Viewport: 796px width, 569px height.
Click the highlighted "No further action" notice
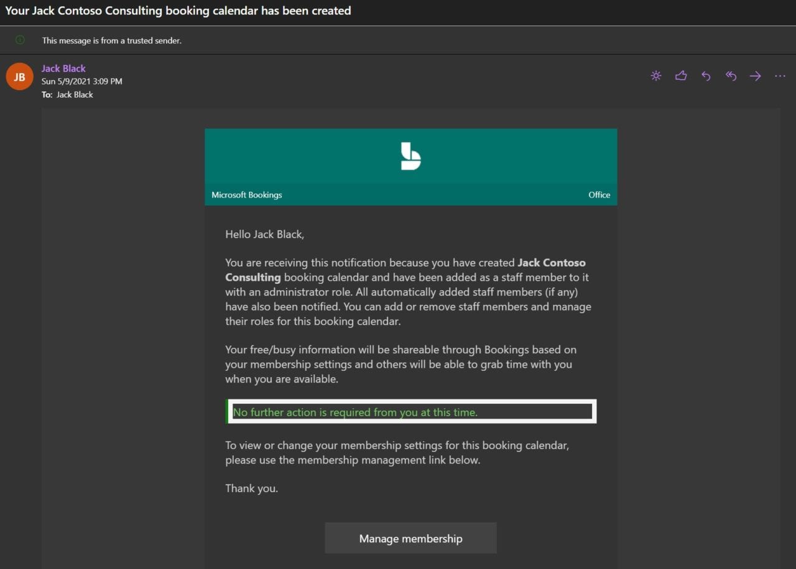355,412
